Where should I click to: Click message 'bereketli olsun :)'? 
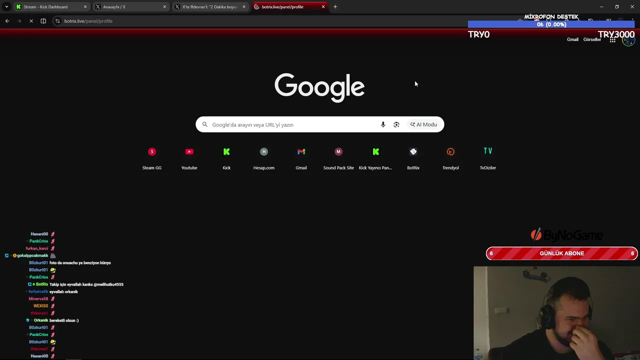(x=64, y=320)
